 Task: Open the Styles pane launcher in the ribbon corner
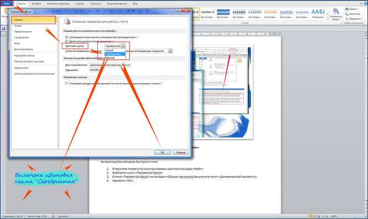coord(341,23)
